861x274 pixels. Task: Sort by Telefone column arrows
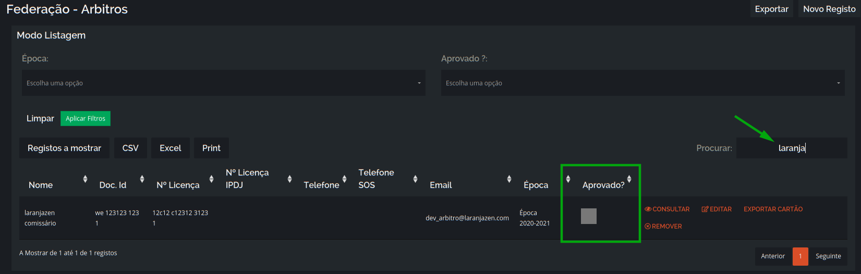[344, 179]
